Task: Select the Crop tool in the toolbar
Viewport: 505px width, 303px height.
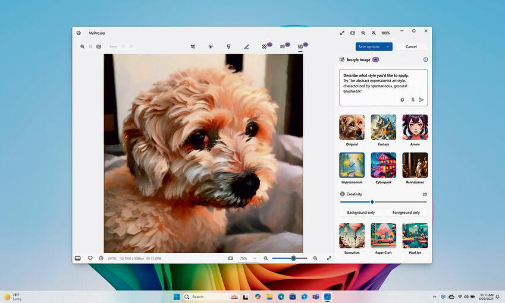Action: pos(193,46)
